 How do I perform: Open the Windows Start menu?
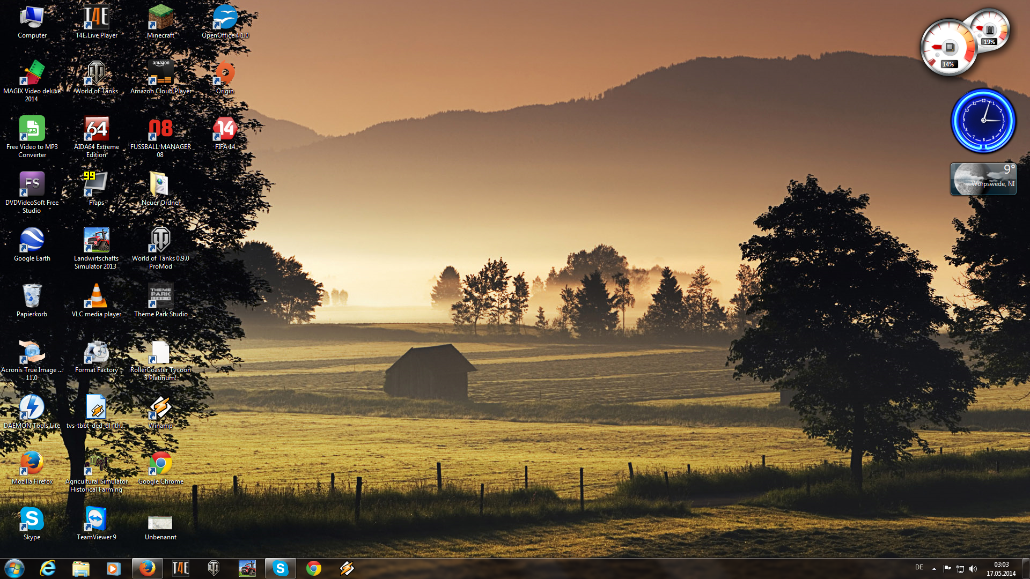pos(14,568)
